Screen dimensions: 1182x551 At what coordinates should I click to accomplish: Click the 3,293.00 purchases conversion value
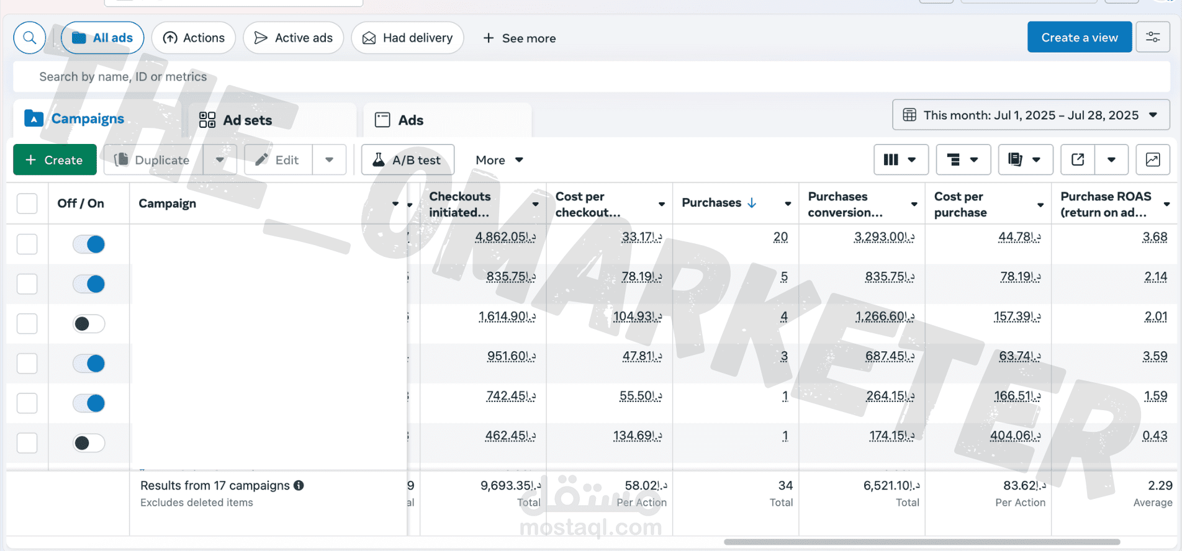884,237
